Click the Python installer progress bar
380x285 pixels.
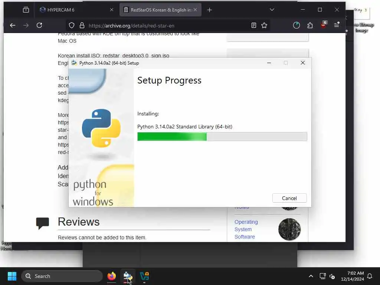pyautogui.click(x=222, y=137)
